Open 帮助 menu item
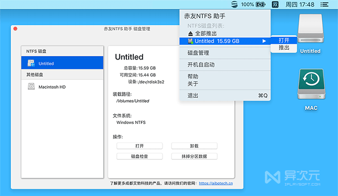This screenshot has height=196, width=338. click(x=225, y=76)
